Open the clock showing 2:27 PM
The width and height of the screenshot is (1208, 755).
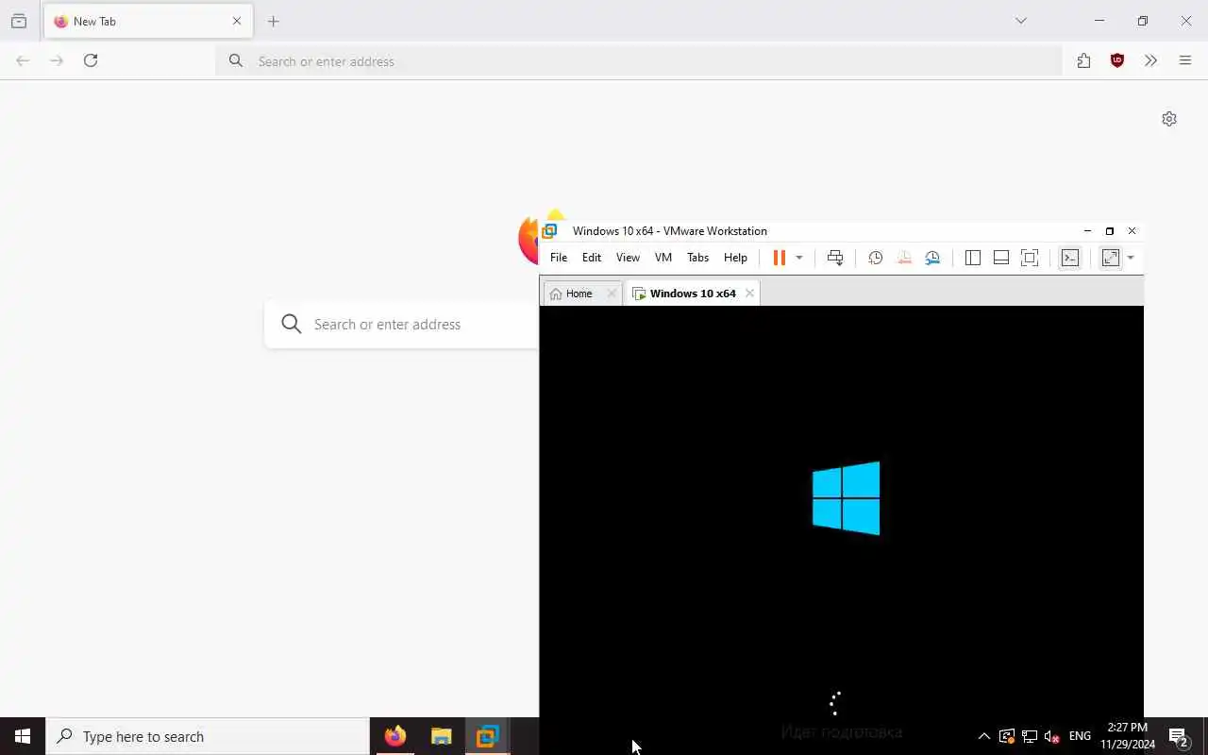click(x=1128, y=736)
